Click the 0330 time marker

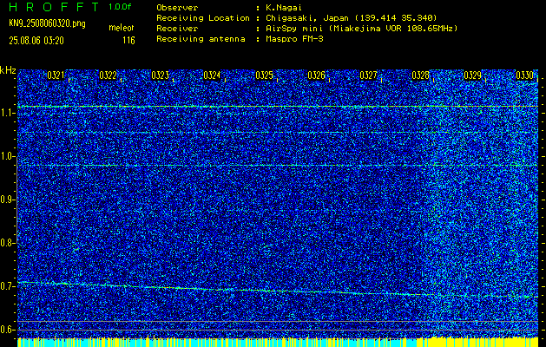point(524,75)
